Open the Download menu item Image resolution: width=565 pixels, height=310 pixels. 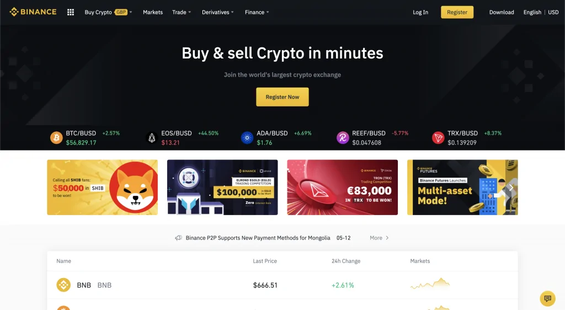point(502,12)
